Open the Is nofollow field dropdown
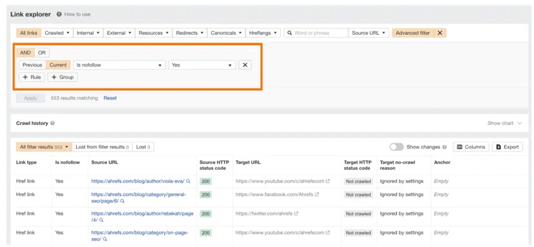This screenshot has height=247, width=534. click(119, 65)
